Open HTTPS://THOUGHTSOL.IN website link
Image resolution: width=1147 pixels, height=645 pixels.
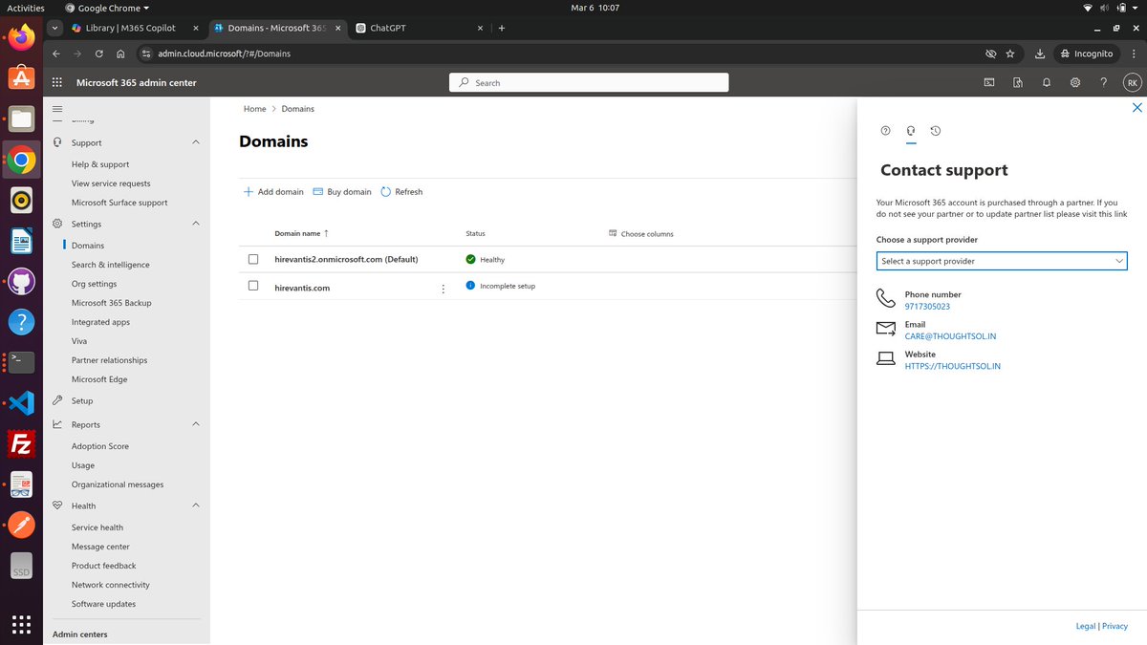point(953,366)
